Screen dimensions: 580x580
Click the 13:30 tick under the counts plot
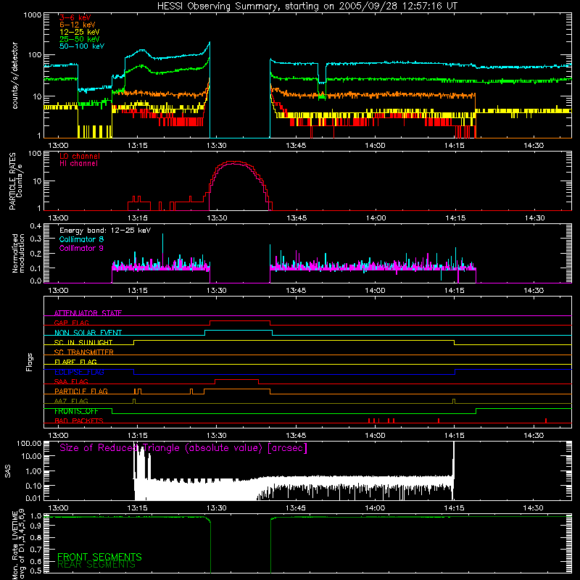coord(216,146)
